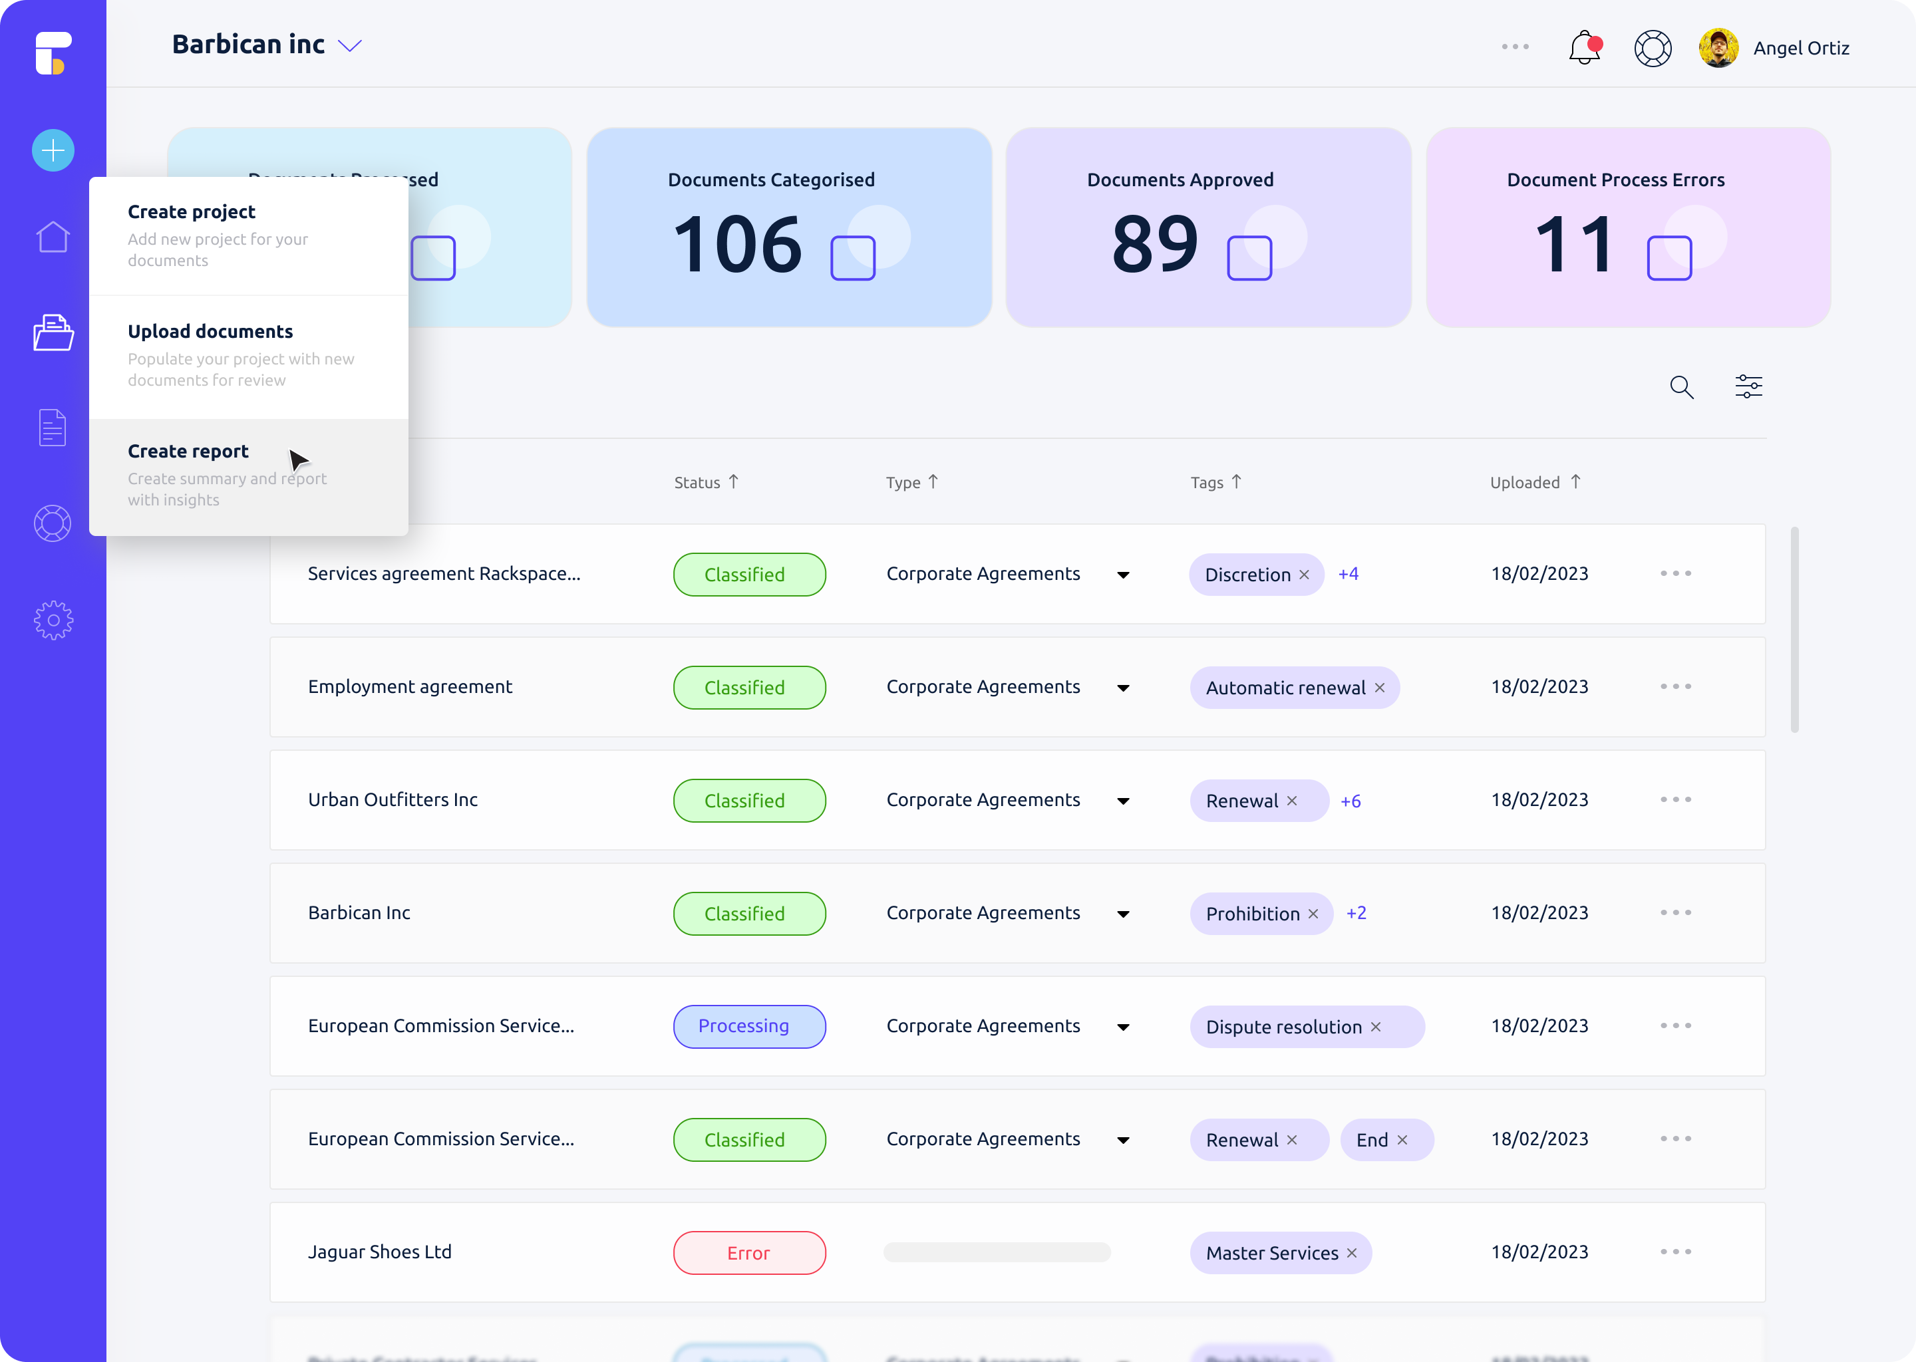Open type dropdown for Urban Outfitters Inc
This screenshot has width=1916, height=1362.
tap(1123, 802)
